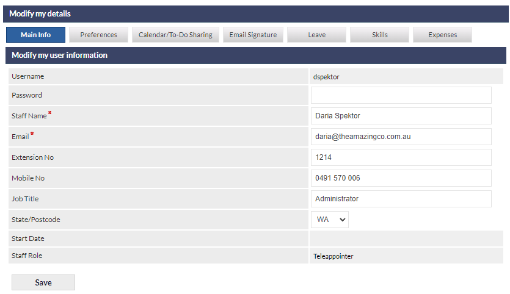Viewport: 510px width, 294px height.
Task: Click the State/Postcode label
Action: point(36,220)
